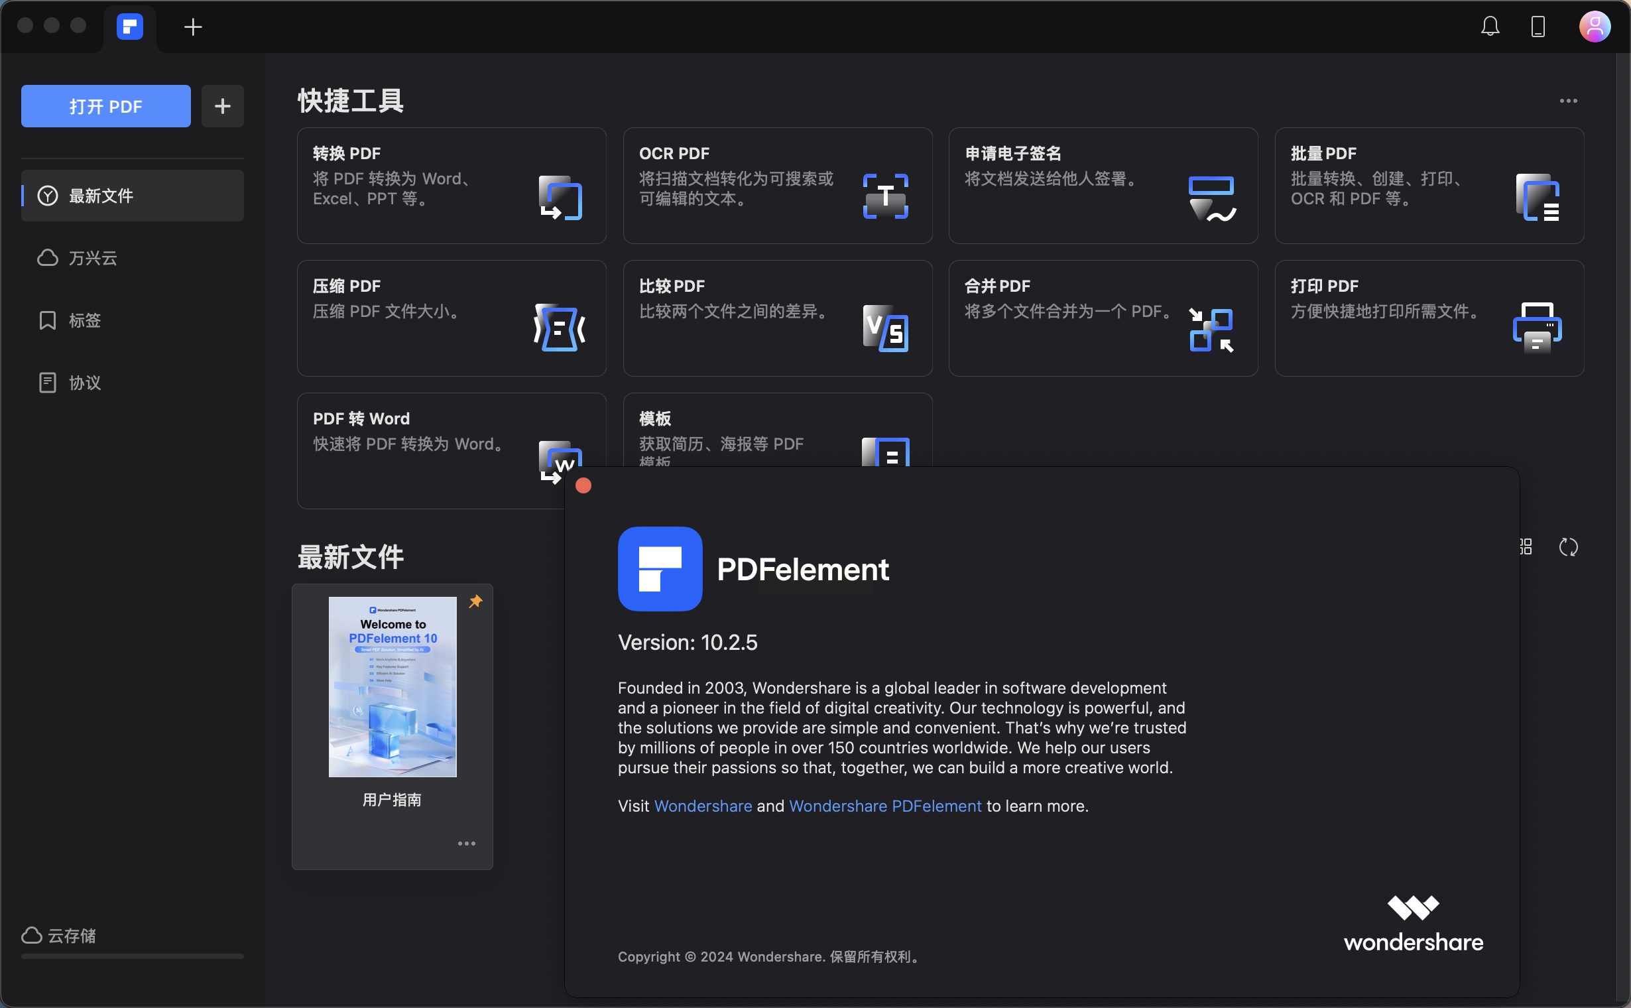Open the Merge PDF tool icon
The image size is (1631, 1008).
point(1212,329)
